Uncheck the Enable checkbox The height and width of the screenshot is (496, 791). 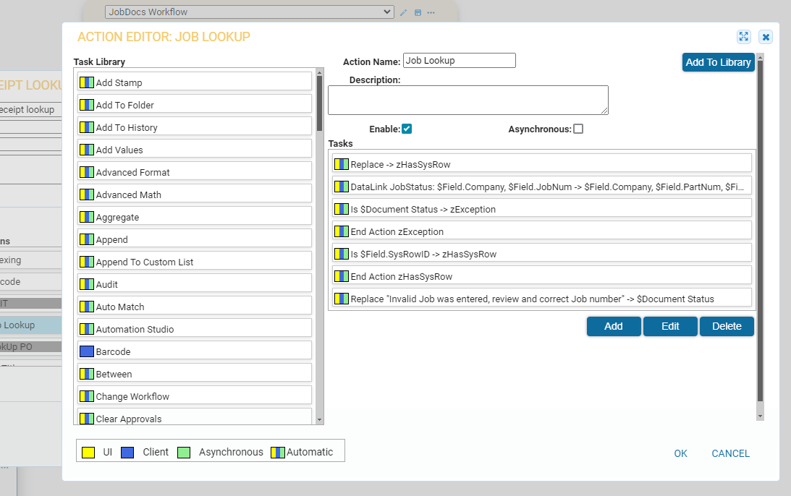pyautogui.click(x=407, y=129)
